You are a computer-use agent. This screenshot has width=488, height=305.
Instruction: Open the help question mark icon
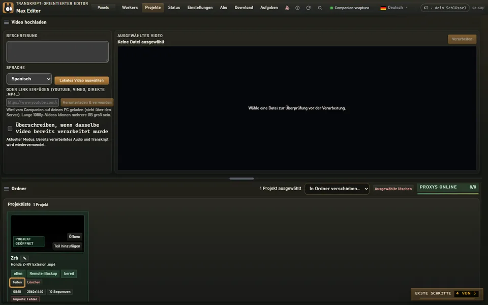click(297, 8)
